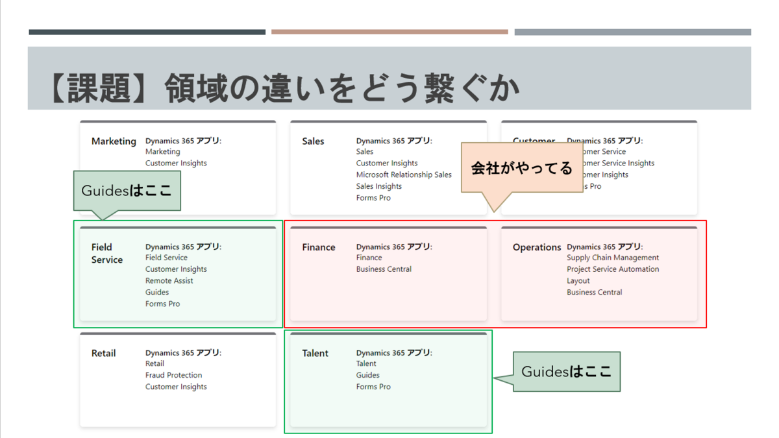Click the Layout entry in Operations
This screenshot has height=438, width=779.
tap(578, 281)
